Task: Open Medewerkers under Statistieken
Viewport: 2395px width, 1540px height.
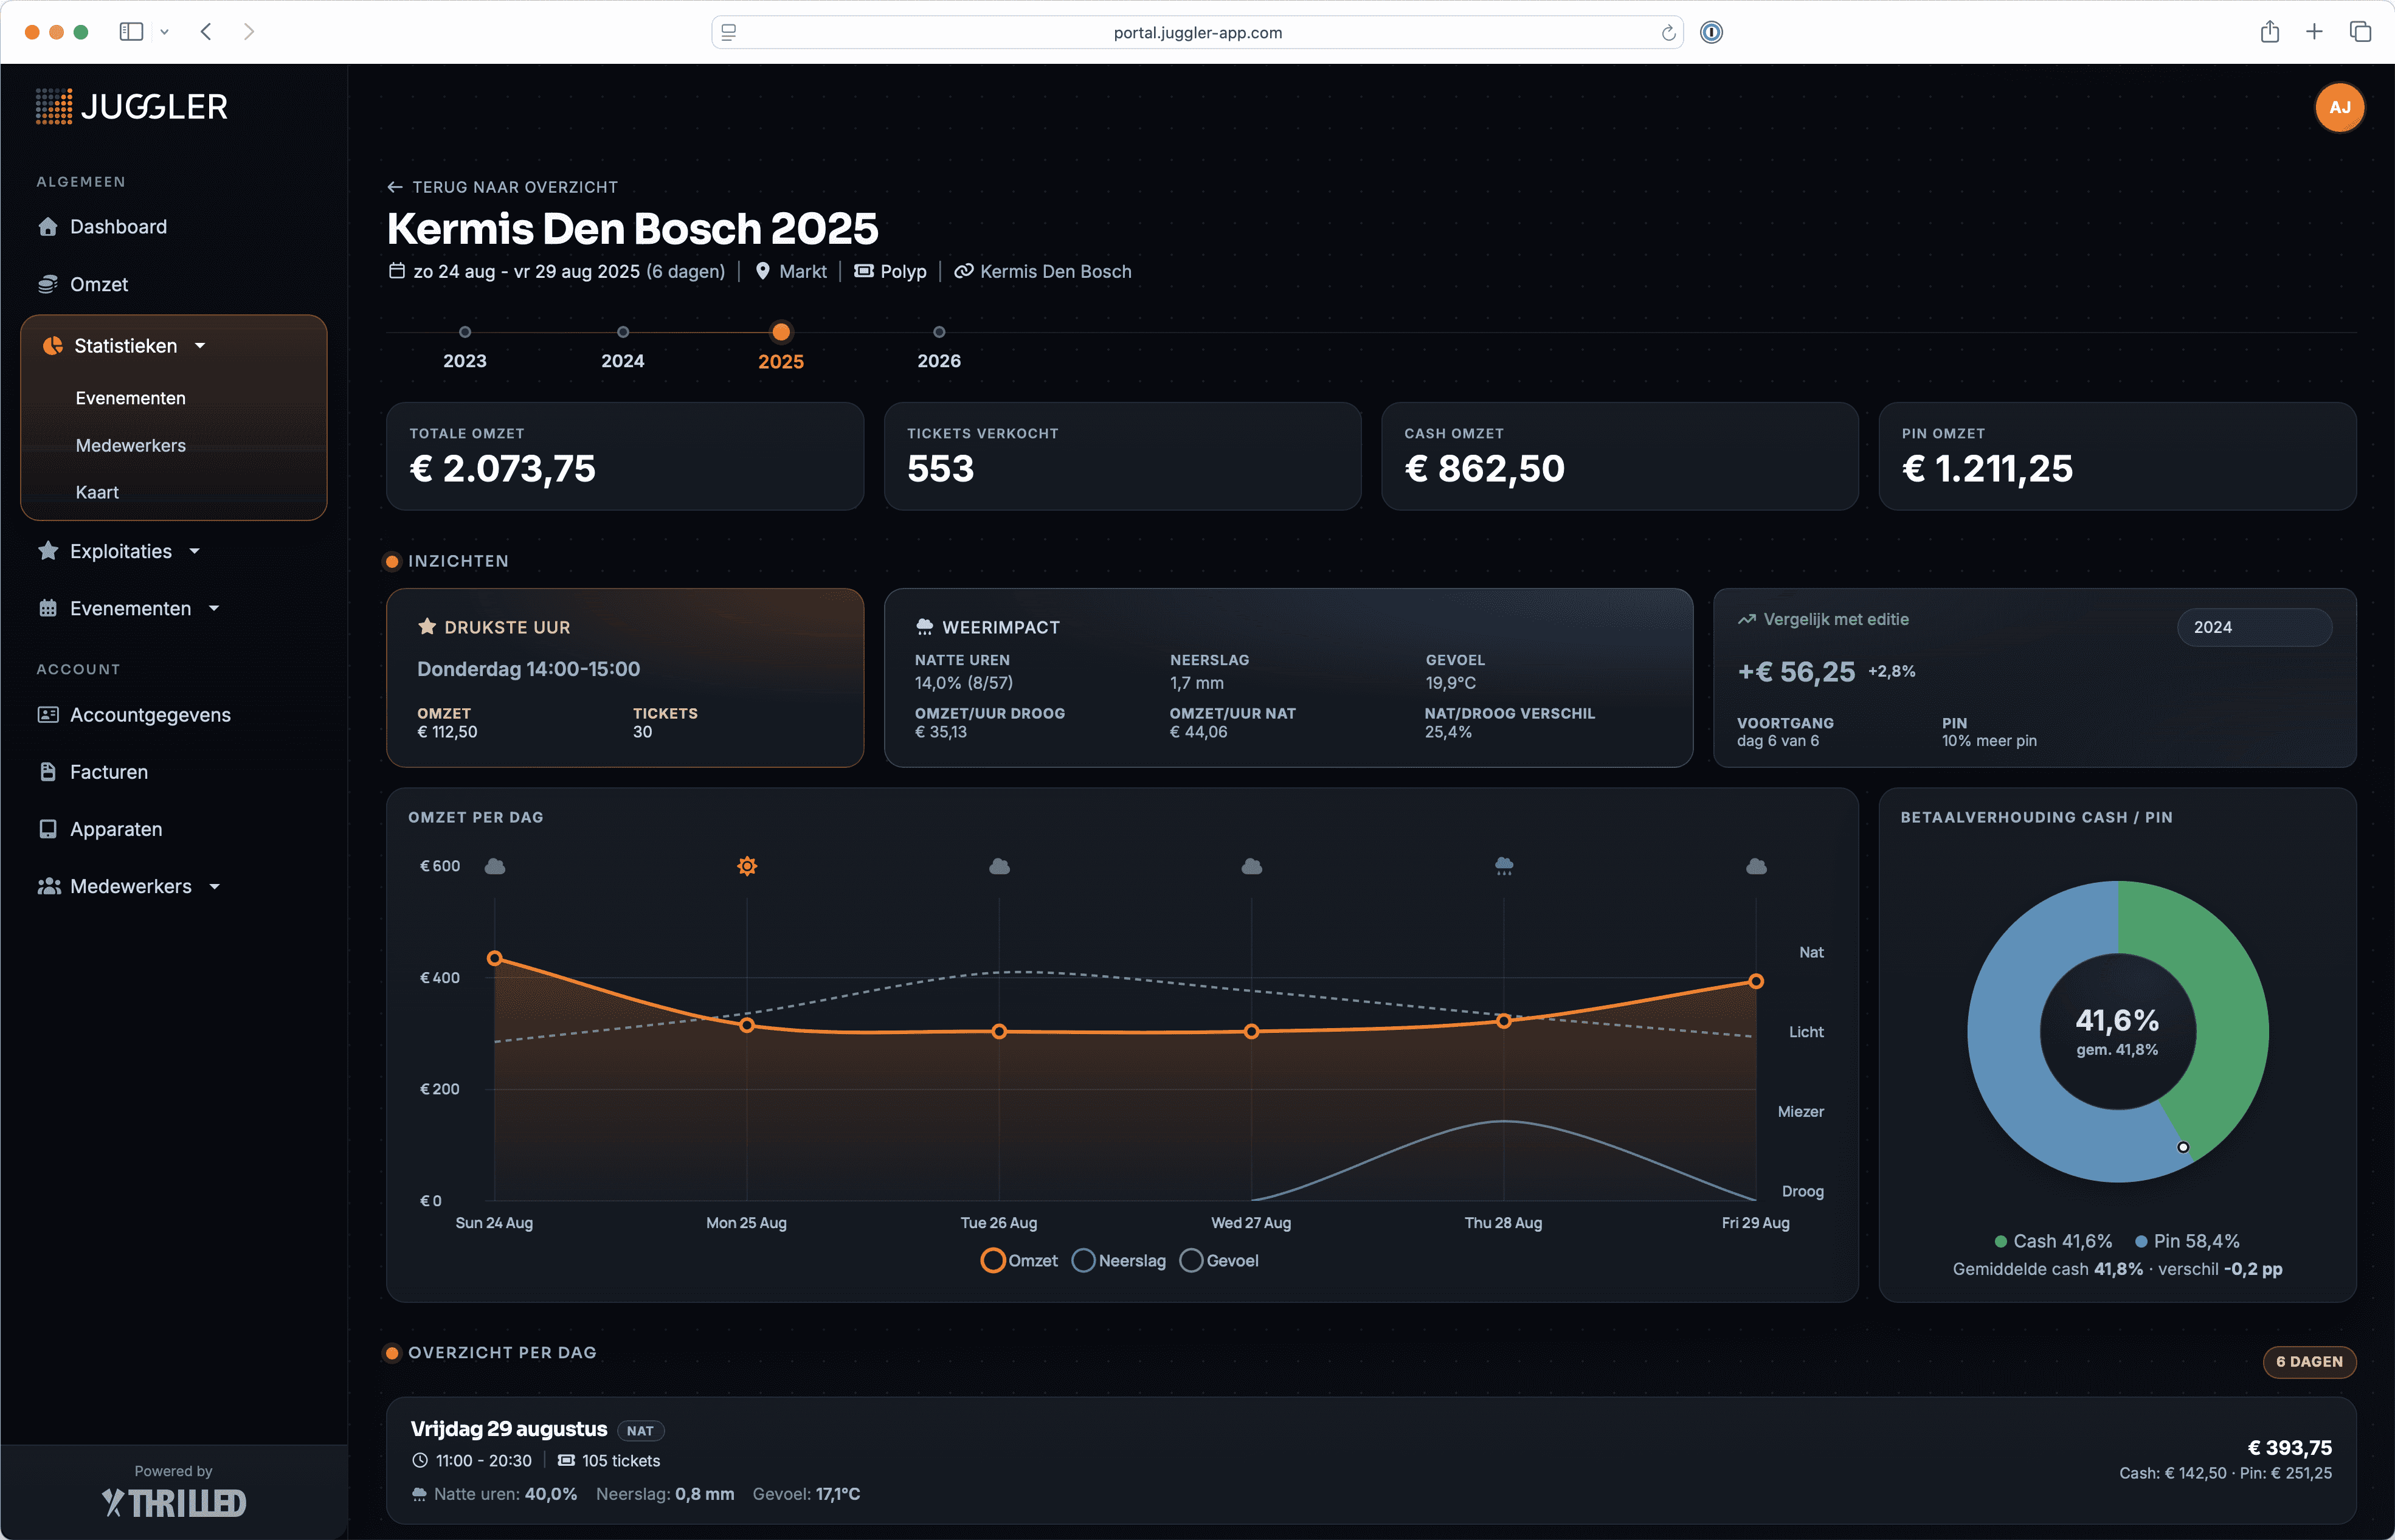Action: click(x=131, y=446)
